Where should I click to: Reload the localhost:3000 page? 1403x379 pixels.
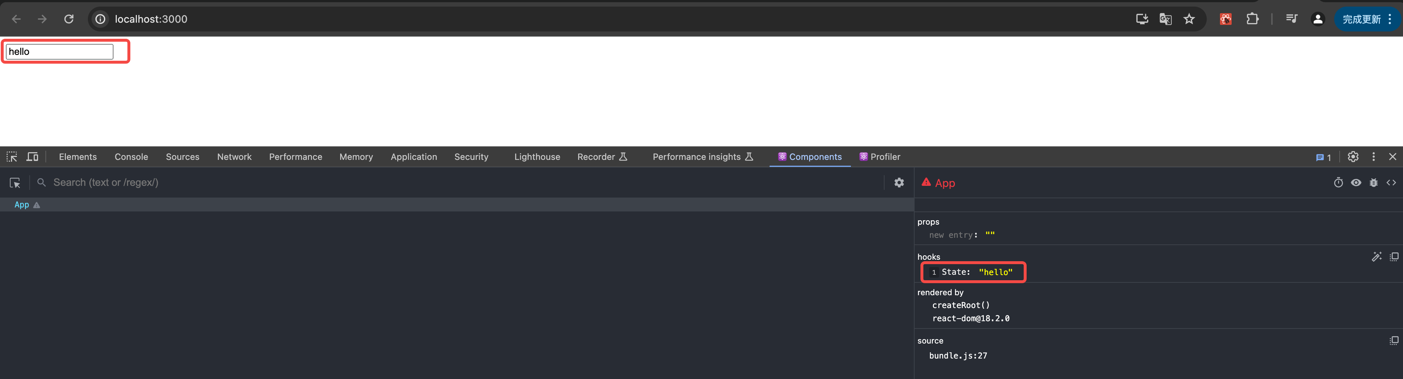pos(68,19)
